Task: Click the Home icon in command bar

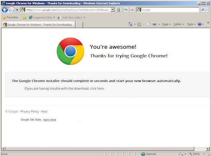Action: point(130,24)
